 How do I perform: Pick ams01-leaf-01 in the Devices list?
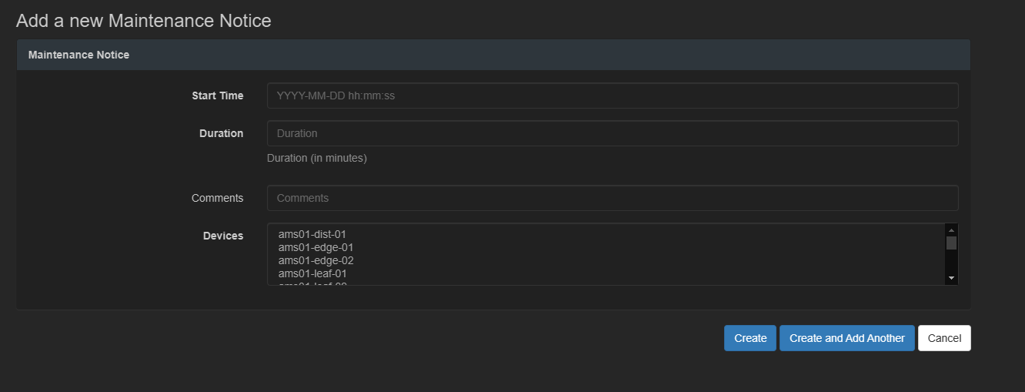coord(313,273)
